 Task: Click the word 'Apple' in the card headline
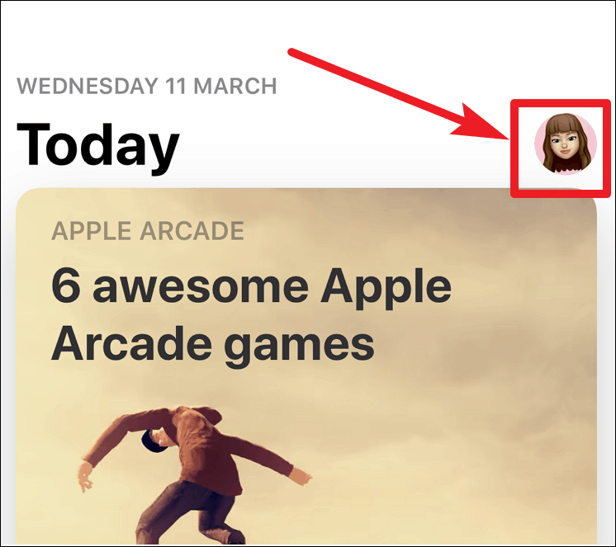386,290
